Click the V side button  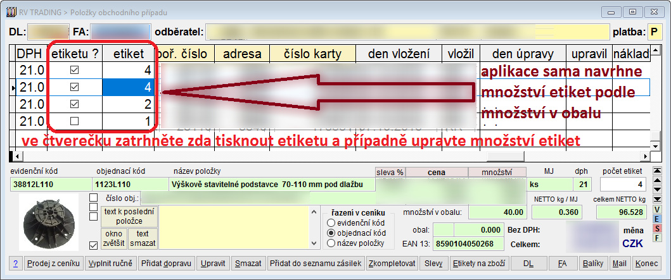pyautogui.click(x=658, y=209)
